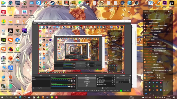Move selected scene down with arrow

pos(41,88)
